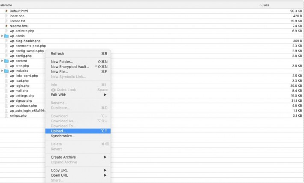Screen dimensions: 304x183
Task: Click the readme.html file icon
Action: pyautogui.click(x=6, y=26)
